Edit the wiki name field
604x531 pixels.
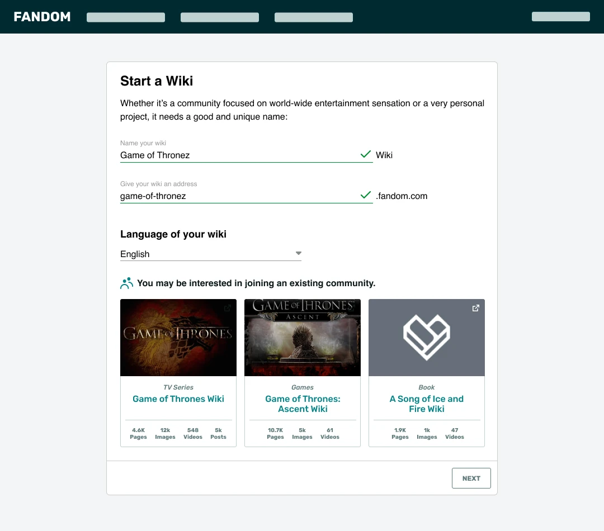(238, 155)
